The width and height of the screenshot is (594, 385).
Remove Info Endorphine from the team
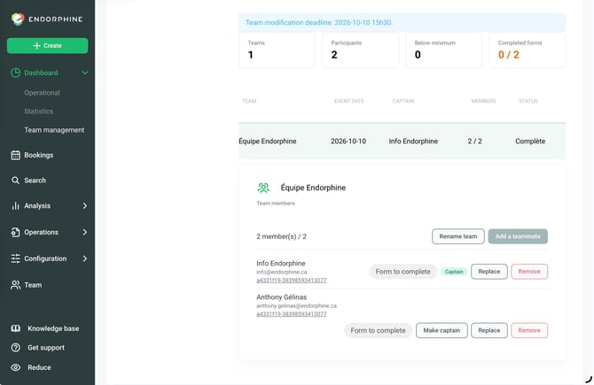(529, 272)
